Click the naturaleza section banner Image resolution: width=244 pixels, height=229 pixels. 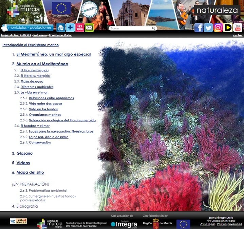217,10
